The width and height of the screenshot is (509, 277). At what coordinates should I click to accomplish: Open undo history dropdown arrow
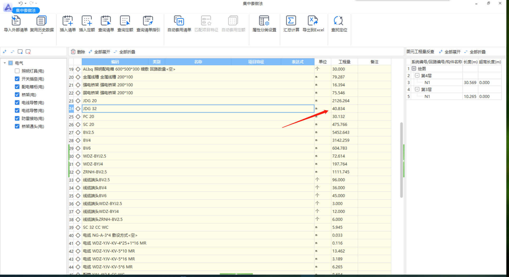[26, 3]
